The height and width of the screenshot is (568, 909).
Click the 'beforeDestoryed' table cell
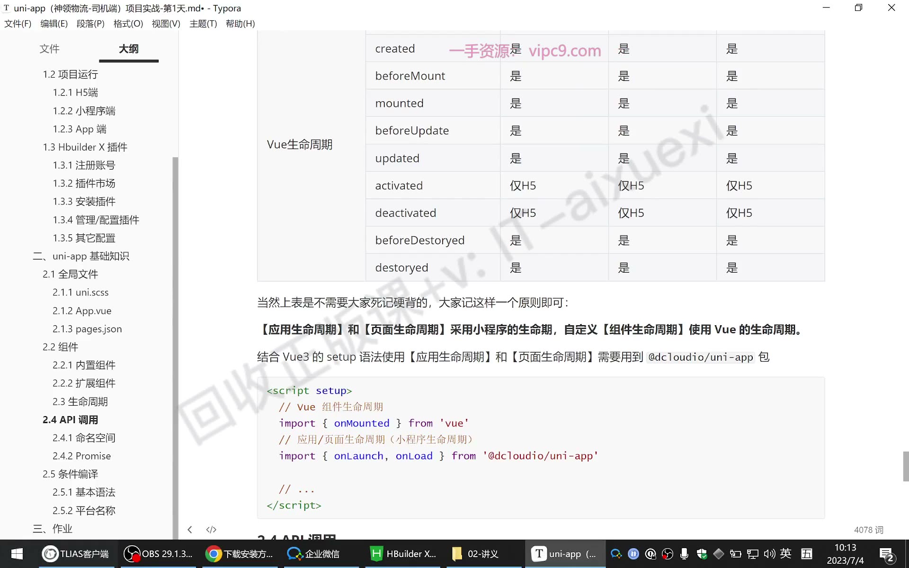point(433,240)
